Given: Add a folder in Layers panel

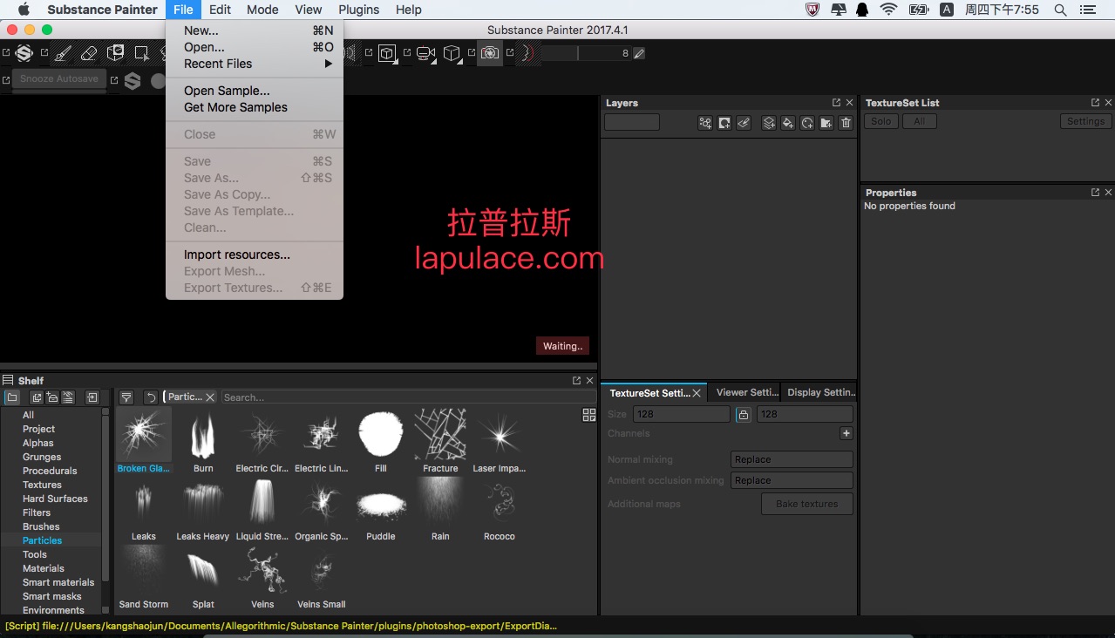Looking at the screenshot, I should tap(826, 123).
